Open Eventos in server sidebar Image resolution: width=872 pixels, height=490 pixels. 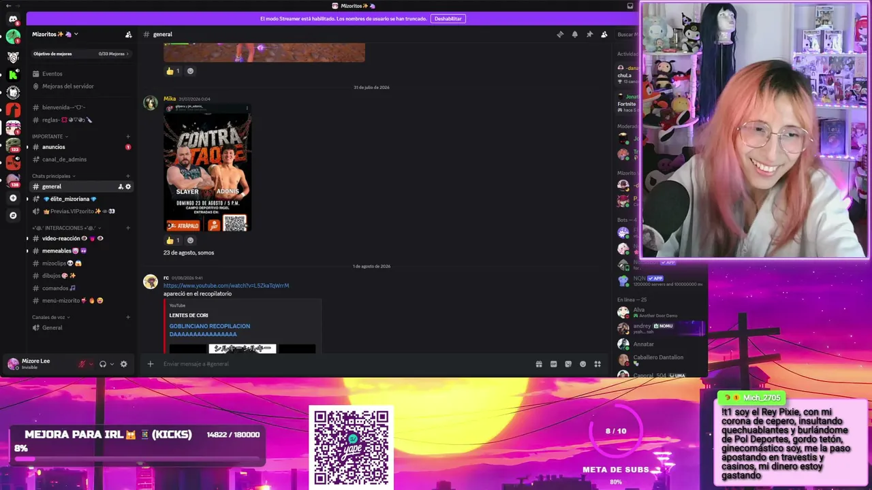point(80,73)
